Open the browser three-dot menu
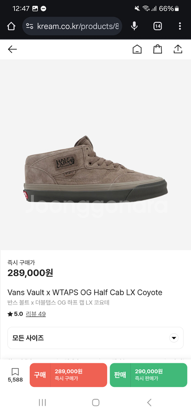Image resolution: width=191 pixels, height=413 pixels. 180,26
